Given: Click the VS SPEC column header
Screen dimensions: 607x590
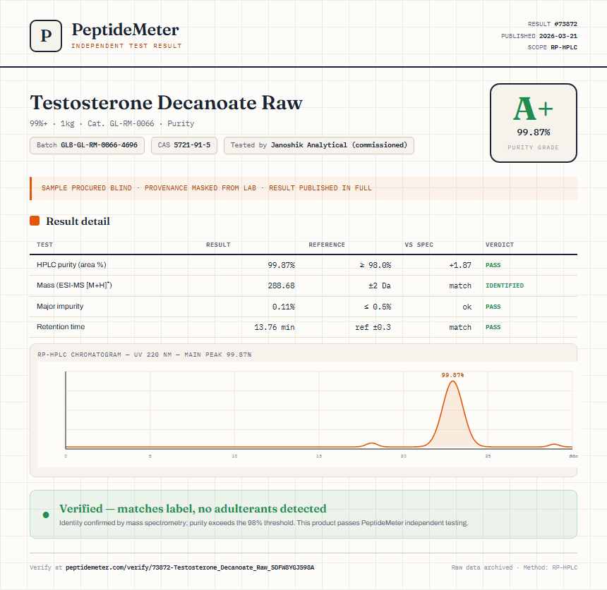Looking at the screenshot, I should (x=419, y=245).
